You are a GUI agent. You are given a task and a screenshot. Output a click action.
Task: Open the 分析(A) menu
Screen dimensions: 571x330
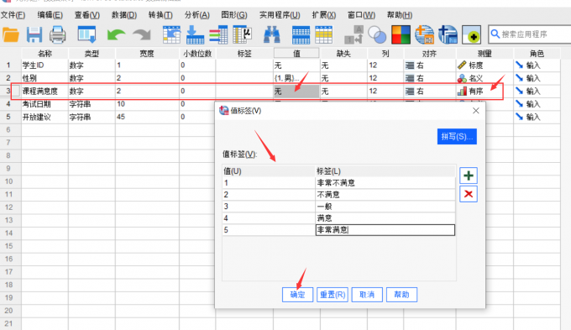197,15
